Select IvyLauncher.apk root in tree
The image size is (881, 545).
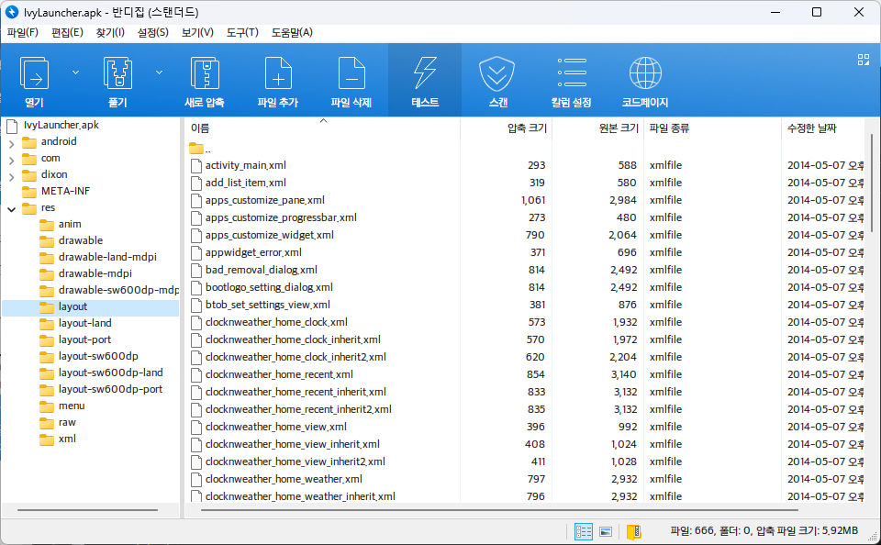click(61, 125)
